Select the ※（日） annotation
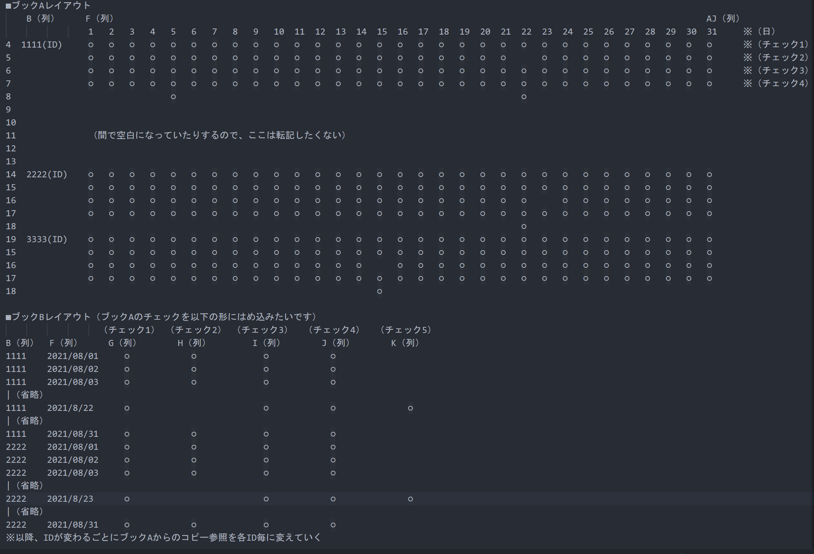 pos(759,31)
